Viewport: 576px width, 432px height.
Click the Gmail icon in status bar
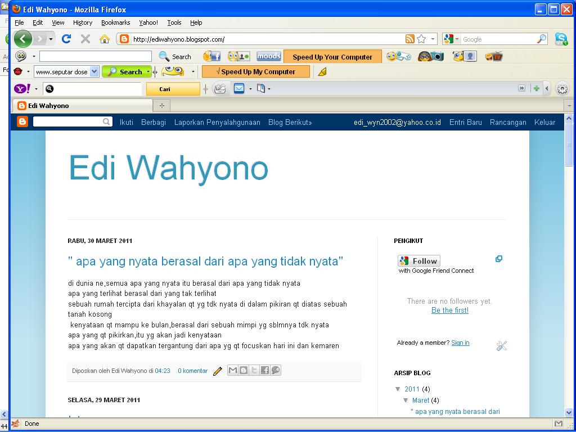pyautogui.click(x=559, y=424)
